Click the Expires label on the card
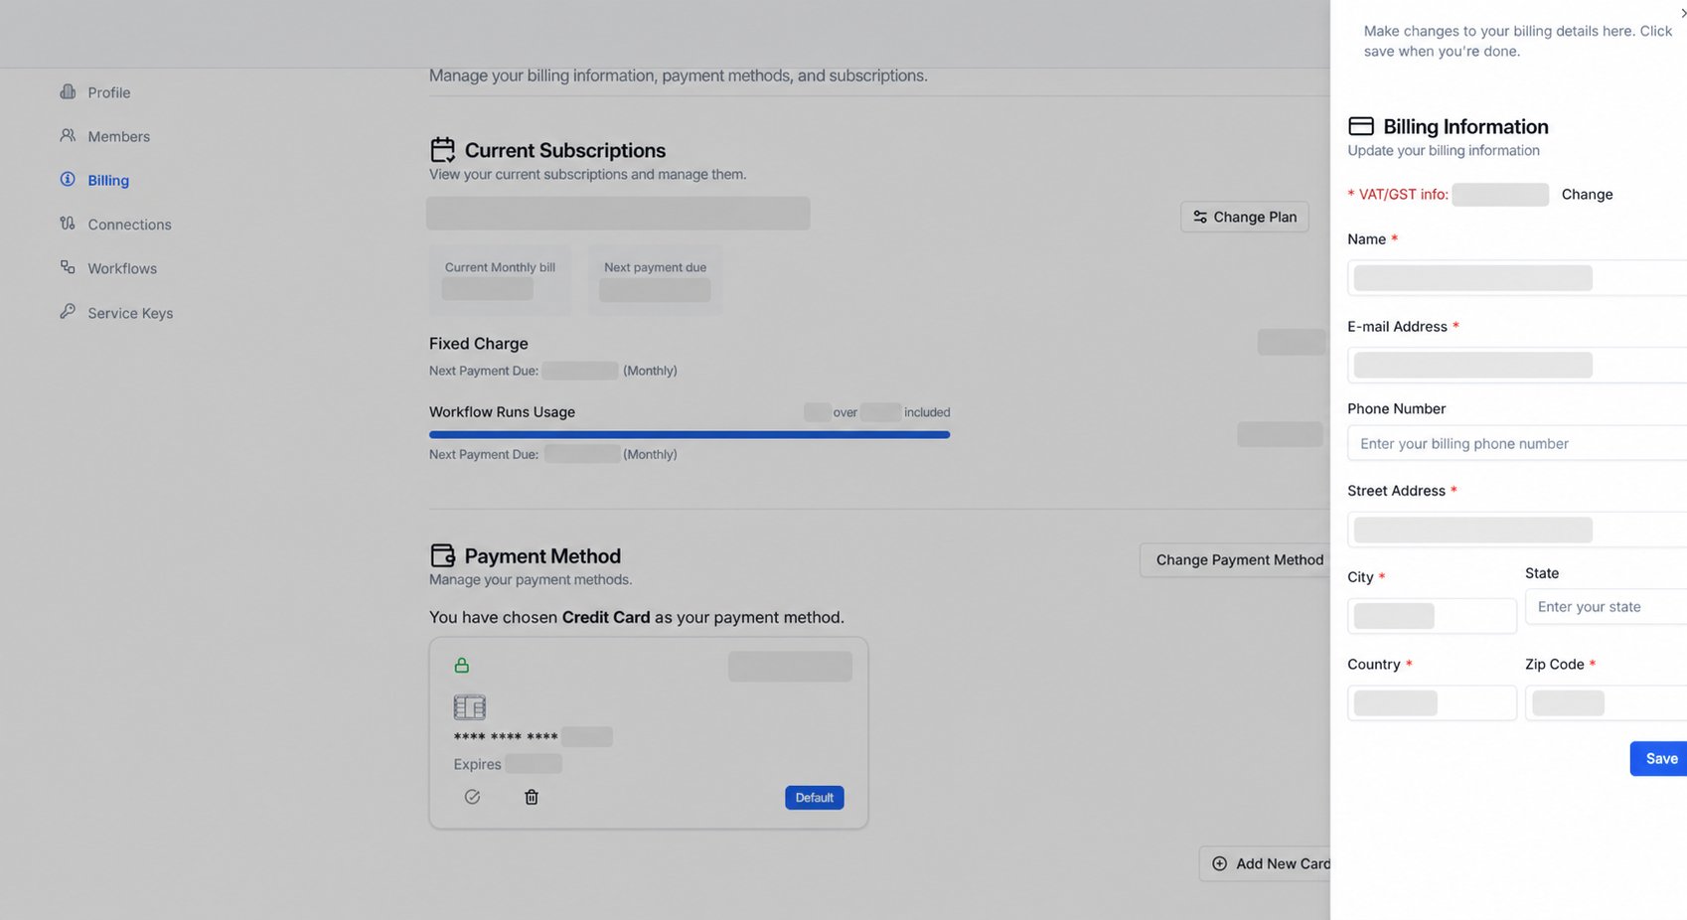Viewport: 1687px width, 920px height. 477,764
